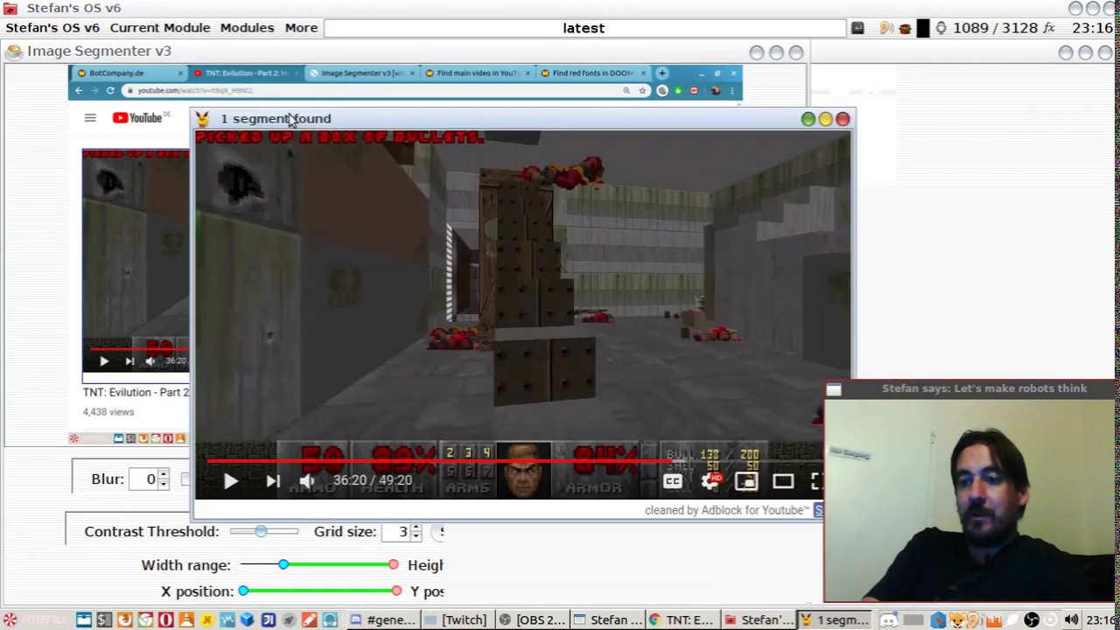Click the 1089 / 3128 counter
1120x630 pixels.
pos(996,28)
